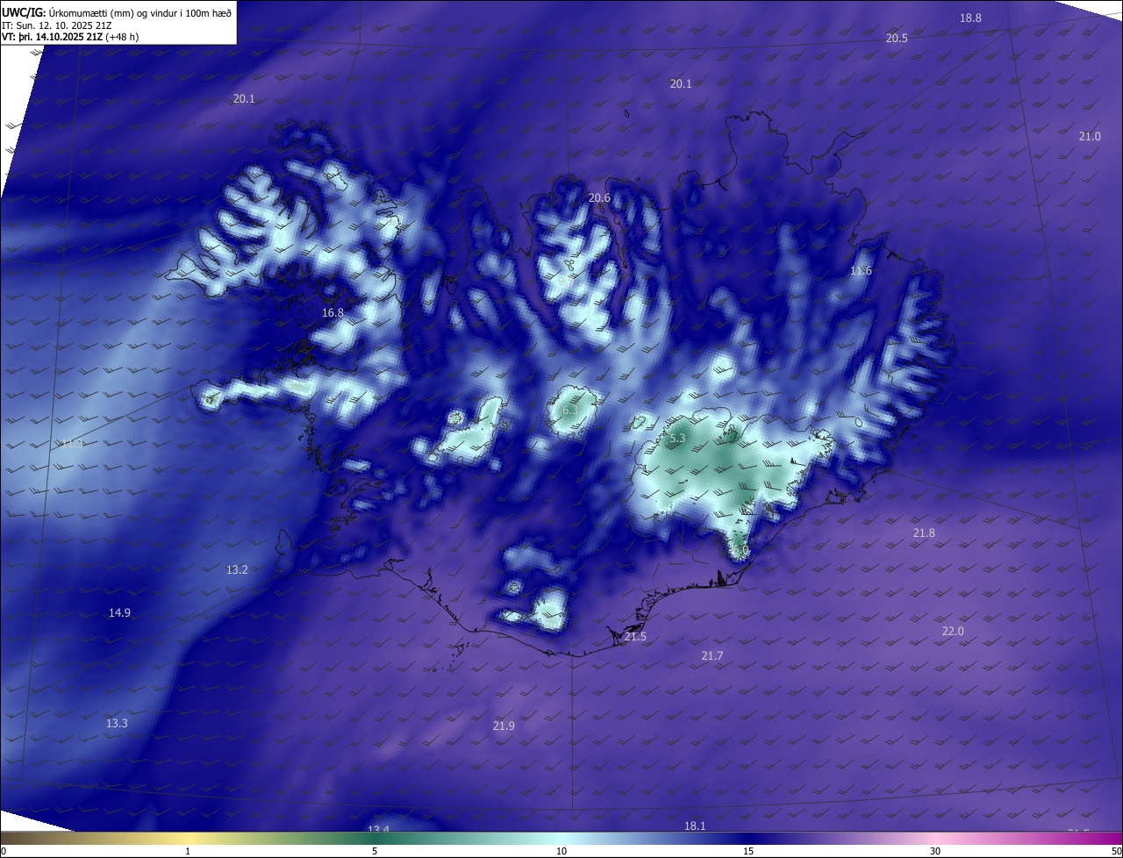Click the 6.3 value on the glacier
Screen dimensions: 1123x858
coord(569,411)
